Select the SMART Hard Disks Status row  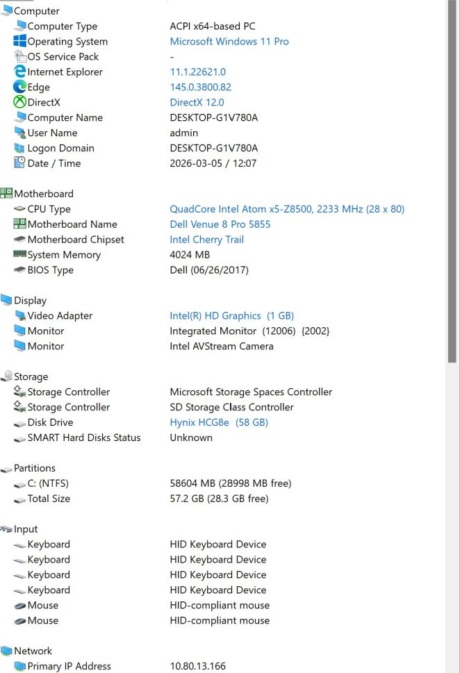pyautogui.click(x=83, y=438)
